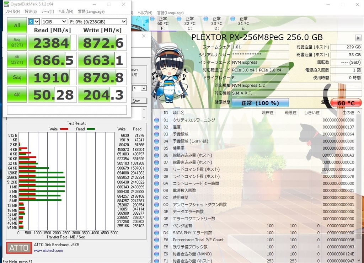Viewport: 364px width, 263px height.
Task: Click the blue status orb for 温度 row
Action: (x=156, y=127)
